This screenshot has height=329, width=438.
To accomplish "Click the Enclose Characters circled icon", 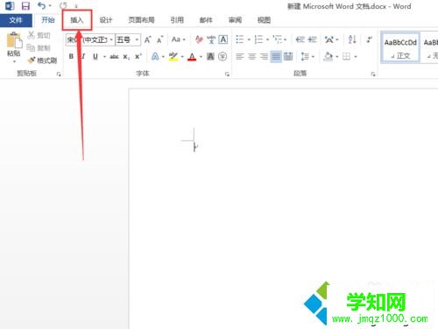I will tap(223, 56).
